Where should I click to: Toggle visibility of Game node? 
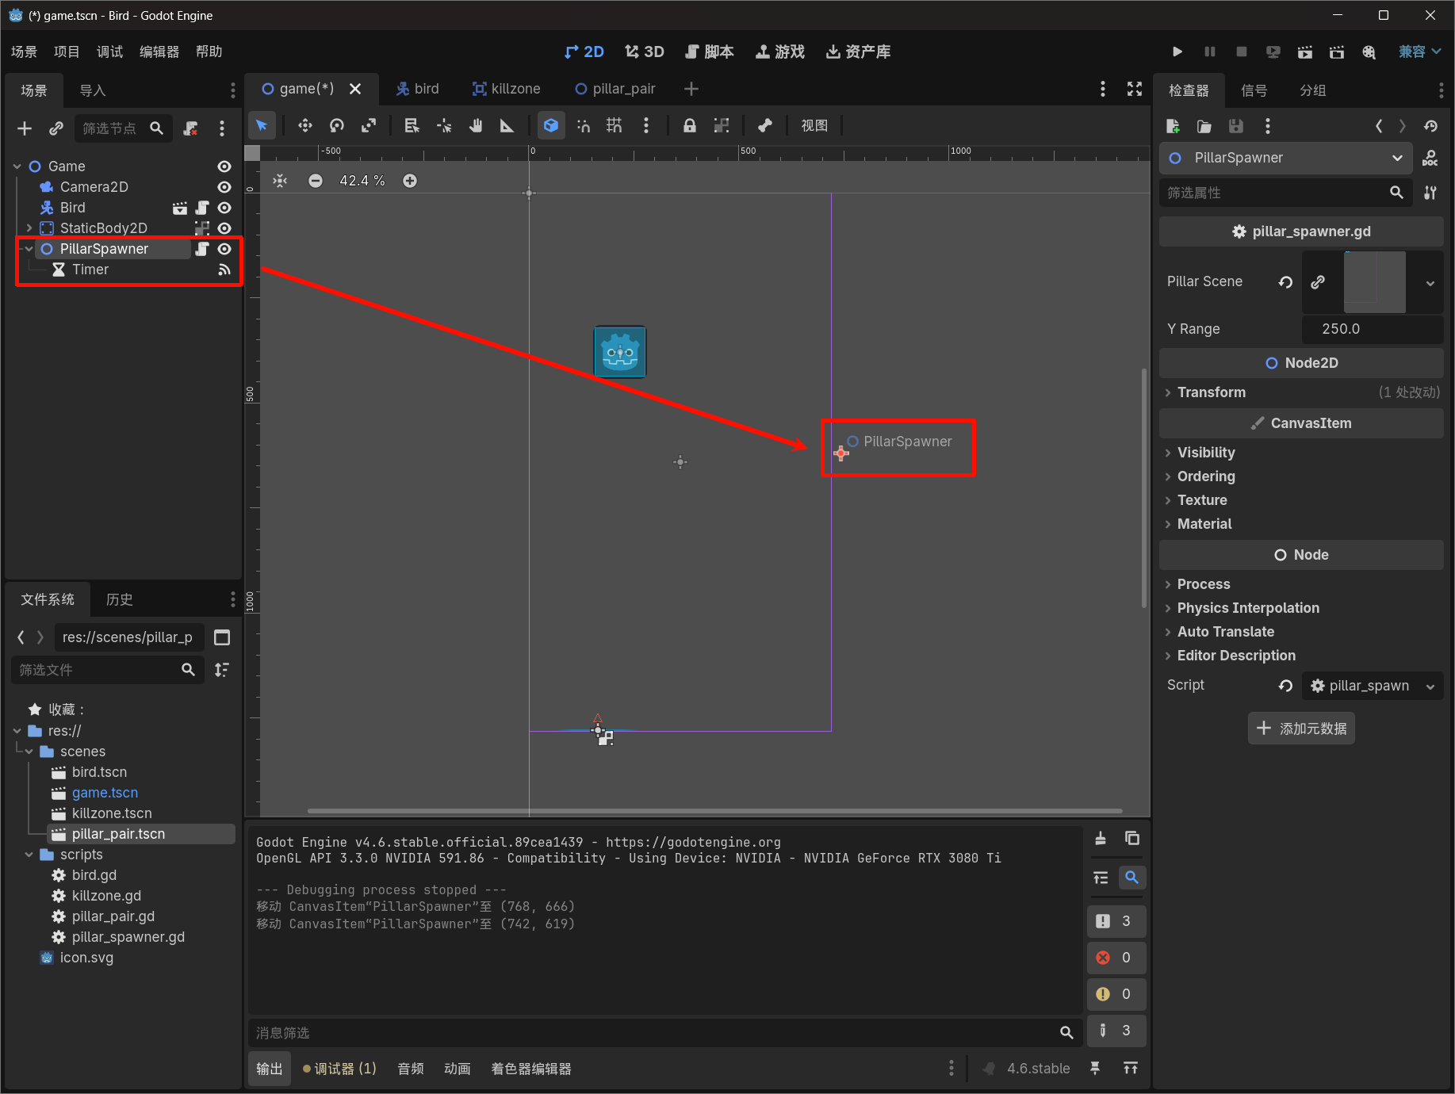coord(224,166)
